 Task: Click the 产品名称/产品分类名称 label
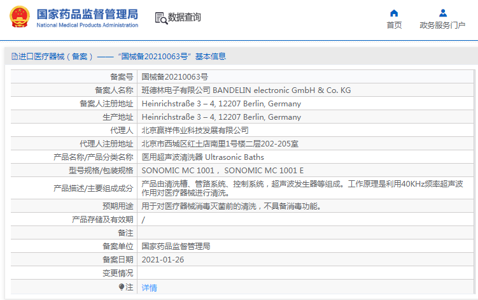94,157
